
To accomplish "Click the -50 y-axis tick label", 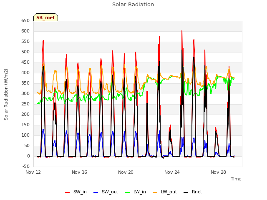I will coord(26,167).
